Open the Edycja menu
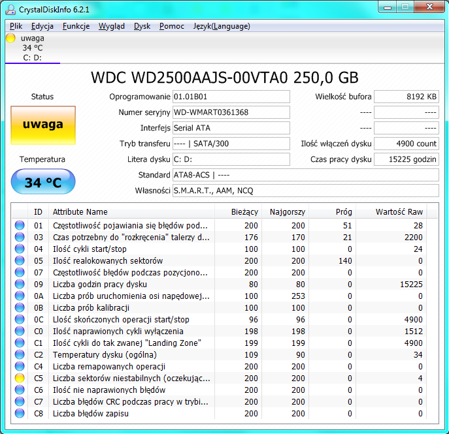The width and height of the screenshot is (449, 434). (x=42, y=26)
